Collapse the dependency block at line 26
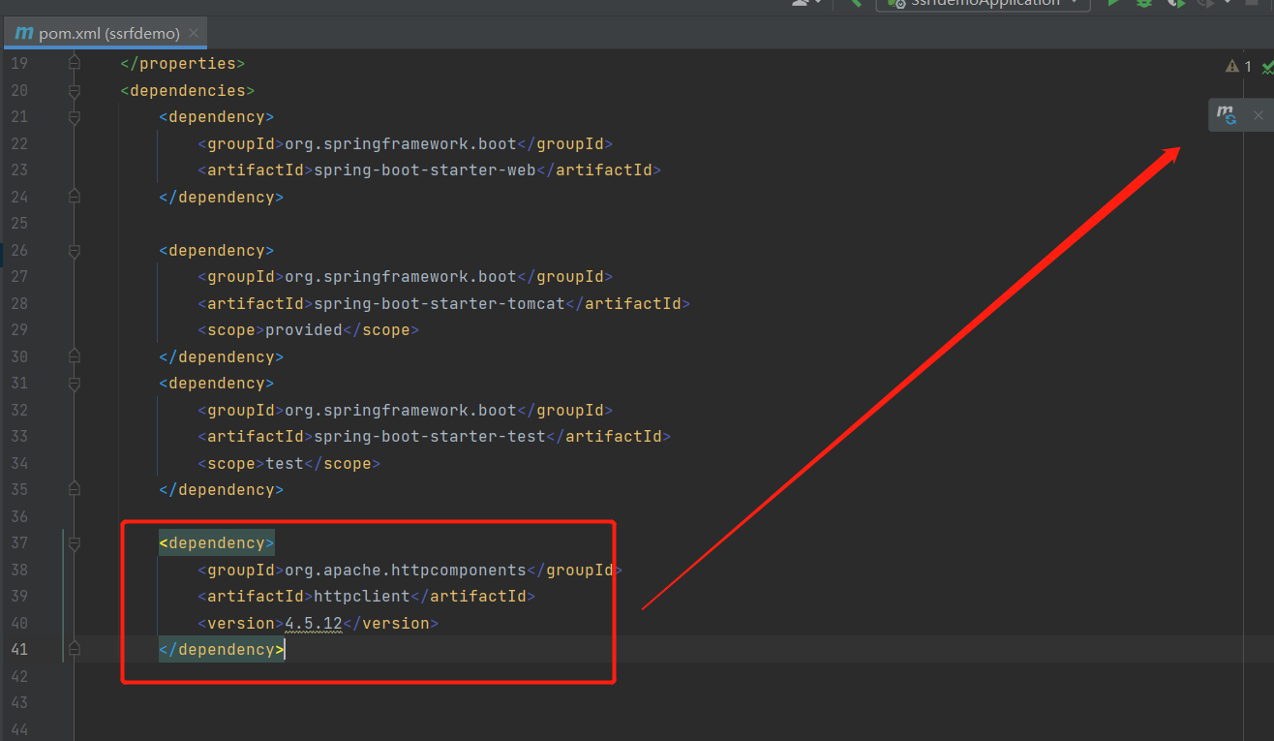Image resolution: width=1274 pixels, height=741 pixels. (x=75, y=251)
